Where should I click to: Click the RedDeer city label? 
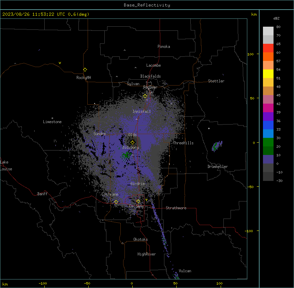pyautogui.click(x=150, y=87)
